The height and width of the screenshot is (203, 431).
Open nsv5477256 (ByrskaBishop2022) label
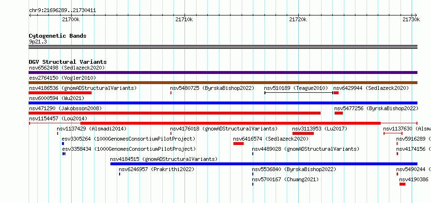[x=376, y=108]
